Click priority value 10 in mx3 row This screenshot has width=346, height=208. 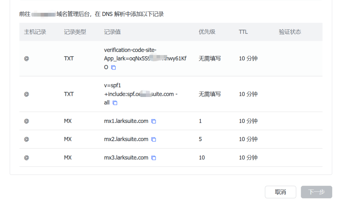coord(202,158)
